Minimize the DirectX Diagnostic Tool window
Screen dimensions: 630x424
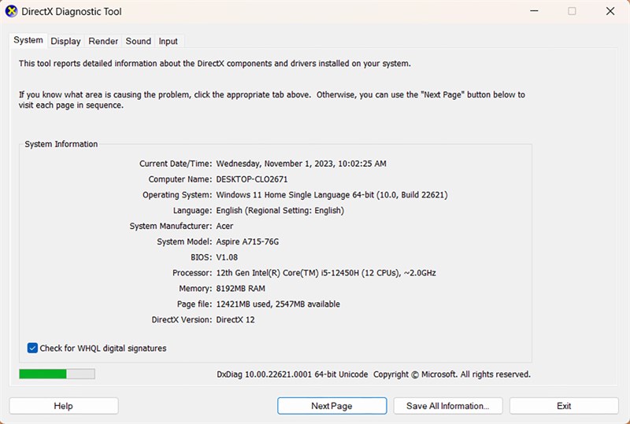(533, 11)
